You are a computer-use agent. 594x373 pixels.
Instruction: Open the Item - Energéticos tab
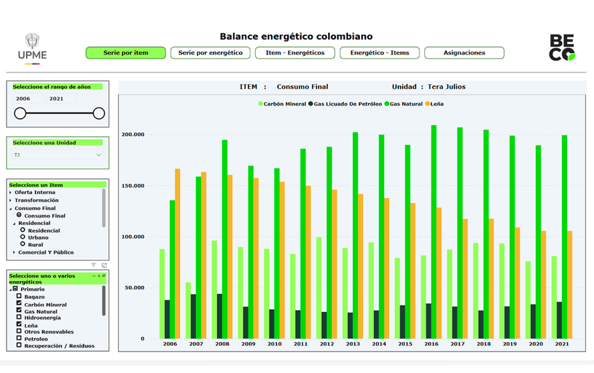[x=295, y=53]
